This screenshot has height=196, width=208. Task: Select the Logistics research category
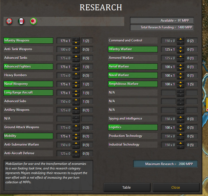[x=133, y=127]
